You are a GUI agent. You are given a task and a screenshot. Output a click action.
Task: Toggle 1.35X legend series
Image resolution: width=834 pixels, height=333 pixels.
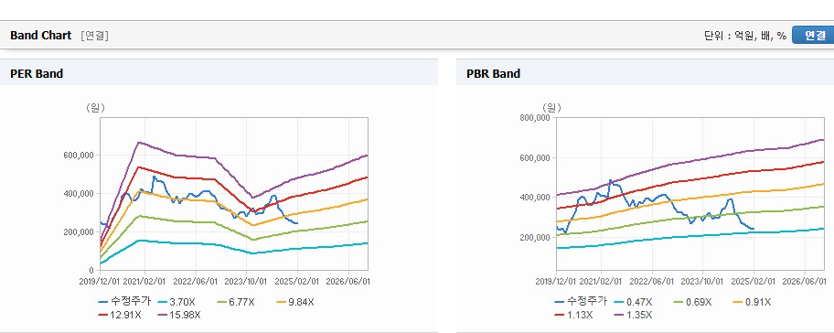633,315
